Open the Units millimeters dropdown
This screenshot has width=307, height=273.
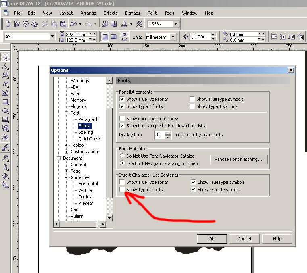pyautogui.click(x=173, y=37)
